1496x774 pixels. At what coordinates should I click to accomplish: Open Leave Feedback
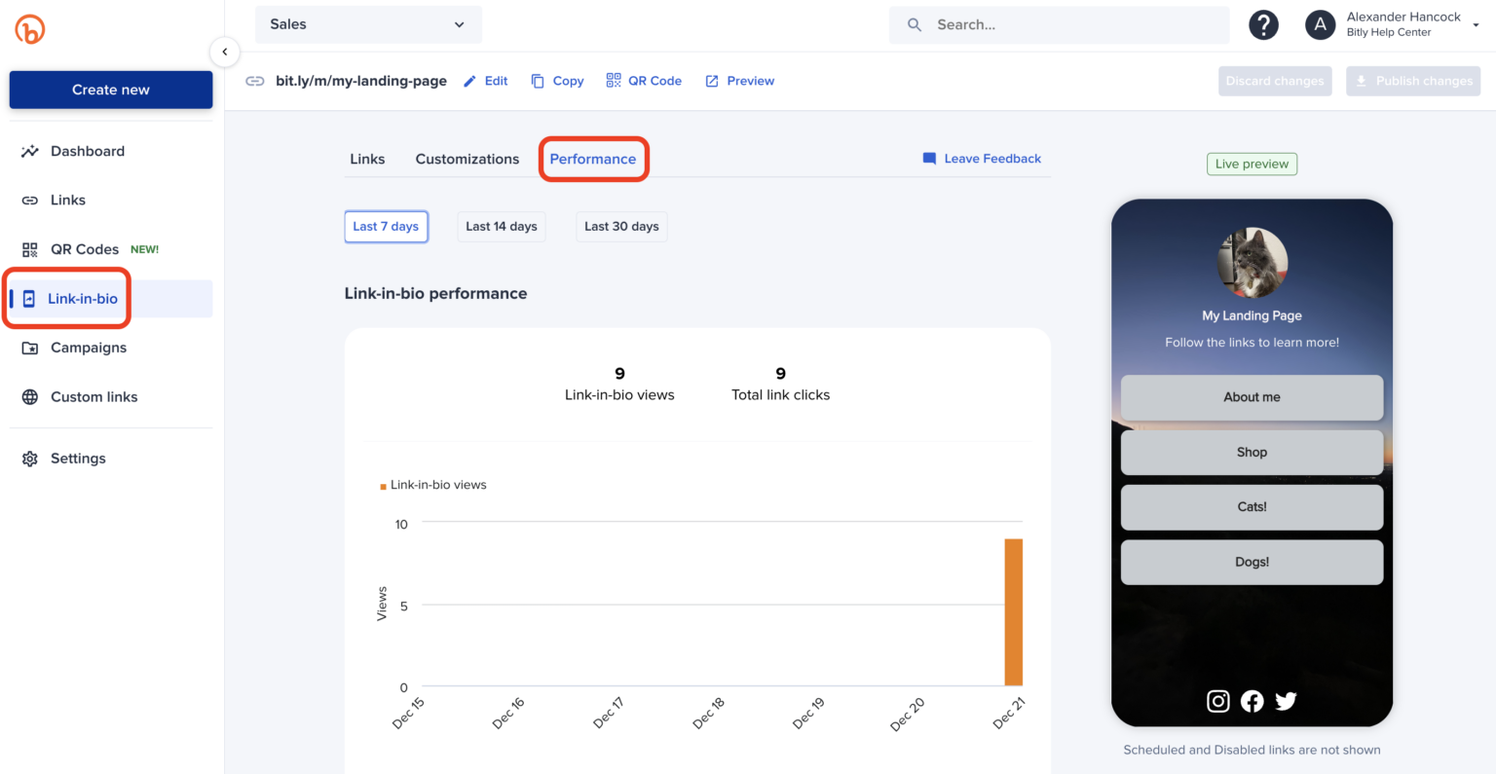[x=982, y=158]
